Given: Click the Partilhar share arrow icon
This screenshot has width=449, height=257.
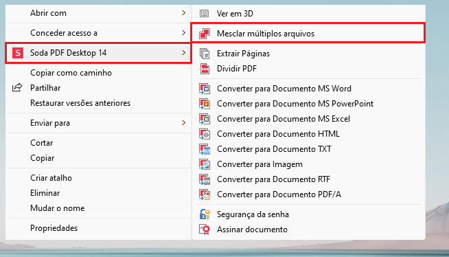Looking at the screenshot, I should click(17, 87).
